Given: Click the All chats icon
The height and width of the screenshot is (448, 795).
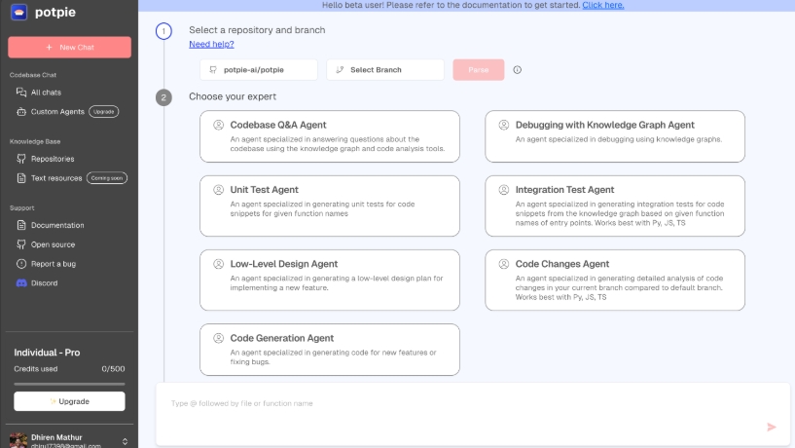Looking at the screenshot, I should [21, 93].
